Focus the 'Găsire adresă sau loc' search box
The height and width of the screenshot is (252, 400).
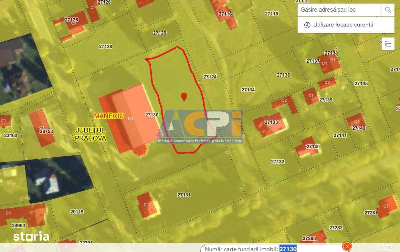tap(340, 10)
